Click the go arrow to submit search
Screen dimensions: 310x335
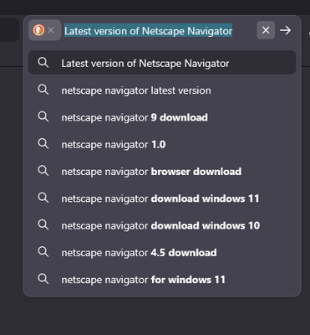pyautogui.click(x=285, y=30)
